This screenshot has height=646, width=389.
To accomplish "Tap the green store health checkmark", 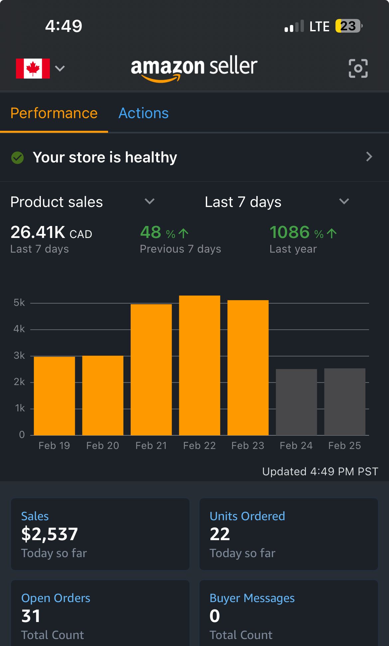I will coord(18,157).
